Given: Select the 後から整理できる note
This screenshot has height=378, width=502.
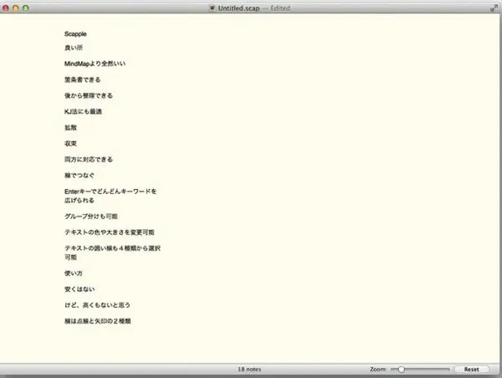Looking at the screenshot, I should (89, 95).
